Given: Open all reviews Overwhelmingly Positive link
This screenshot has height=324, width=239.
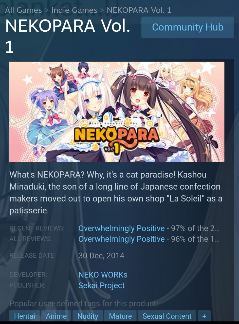Looking at the screenshot, I should pyautogui.click(x=122, y=239).
